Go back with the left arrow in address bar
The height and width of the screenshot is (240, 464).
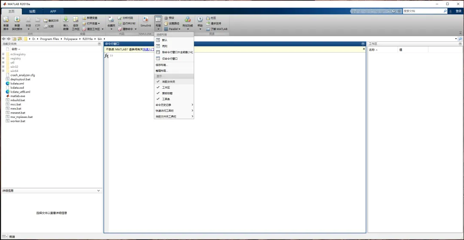click(3, 39)
